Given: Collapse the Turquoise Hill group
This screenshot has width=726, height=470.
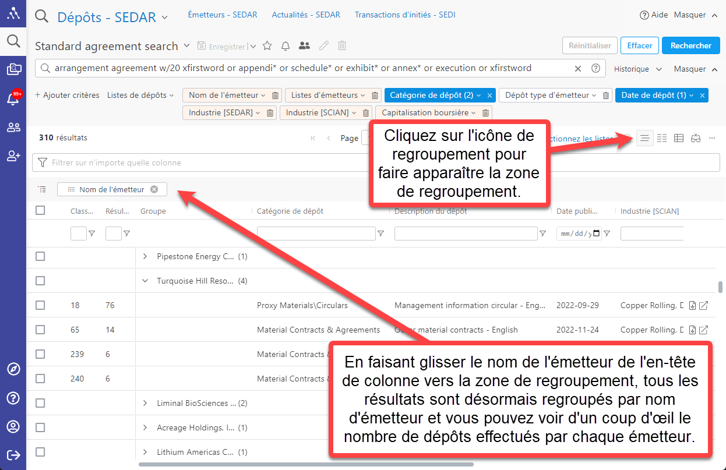Looking at the screenshot, I should [x=145, y=281].
